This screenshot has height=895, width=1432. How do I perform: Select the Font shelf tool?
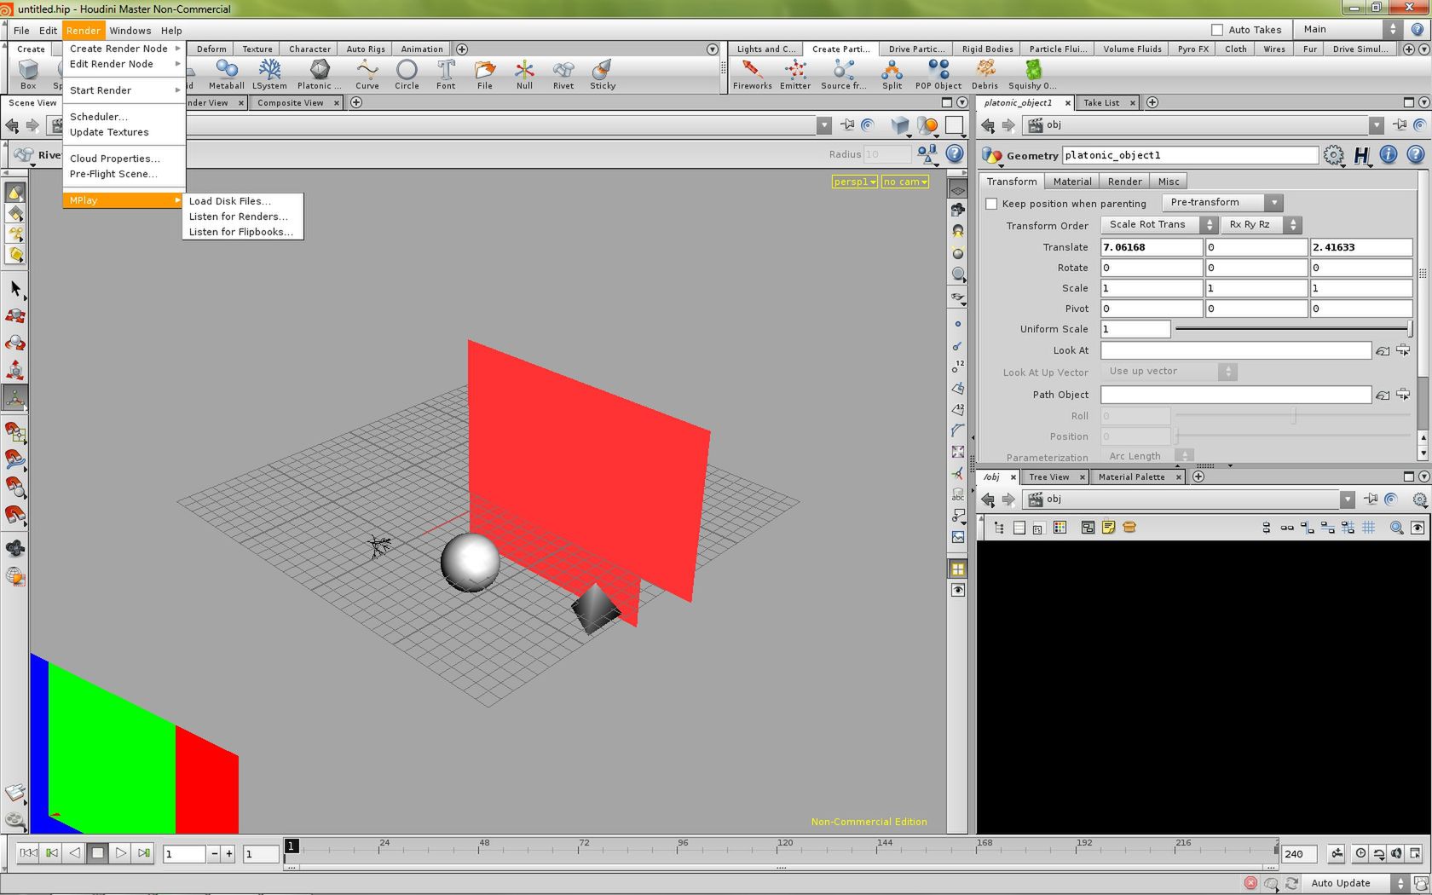[446, 74]
